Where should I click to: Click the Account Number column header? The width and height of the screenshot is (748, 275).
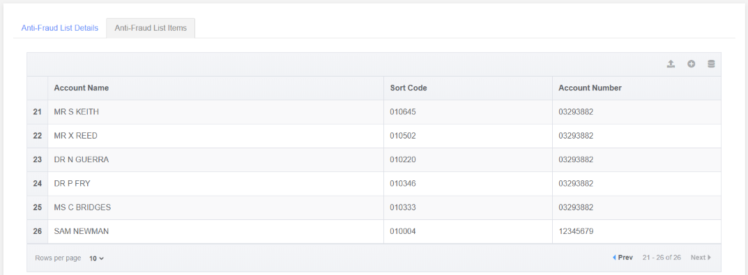tap(637, 88)
